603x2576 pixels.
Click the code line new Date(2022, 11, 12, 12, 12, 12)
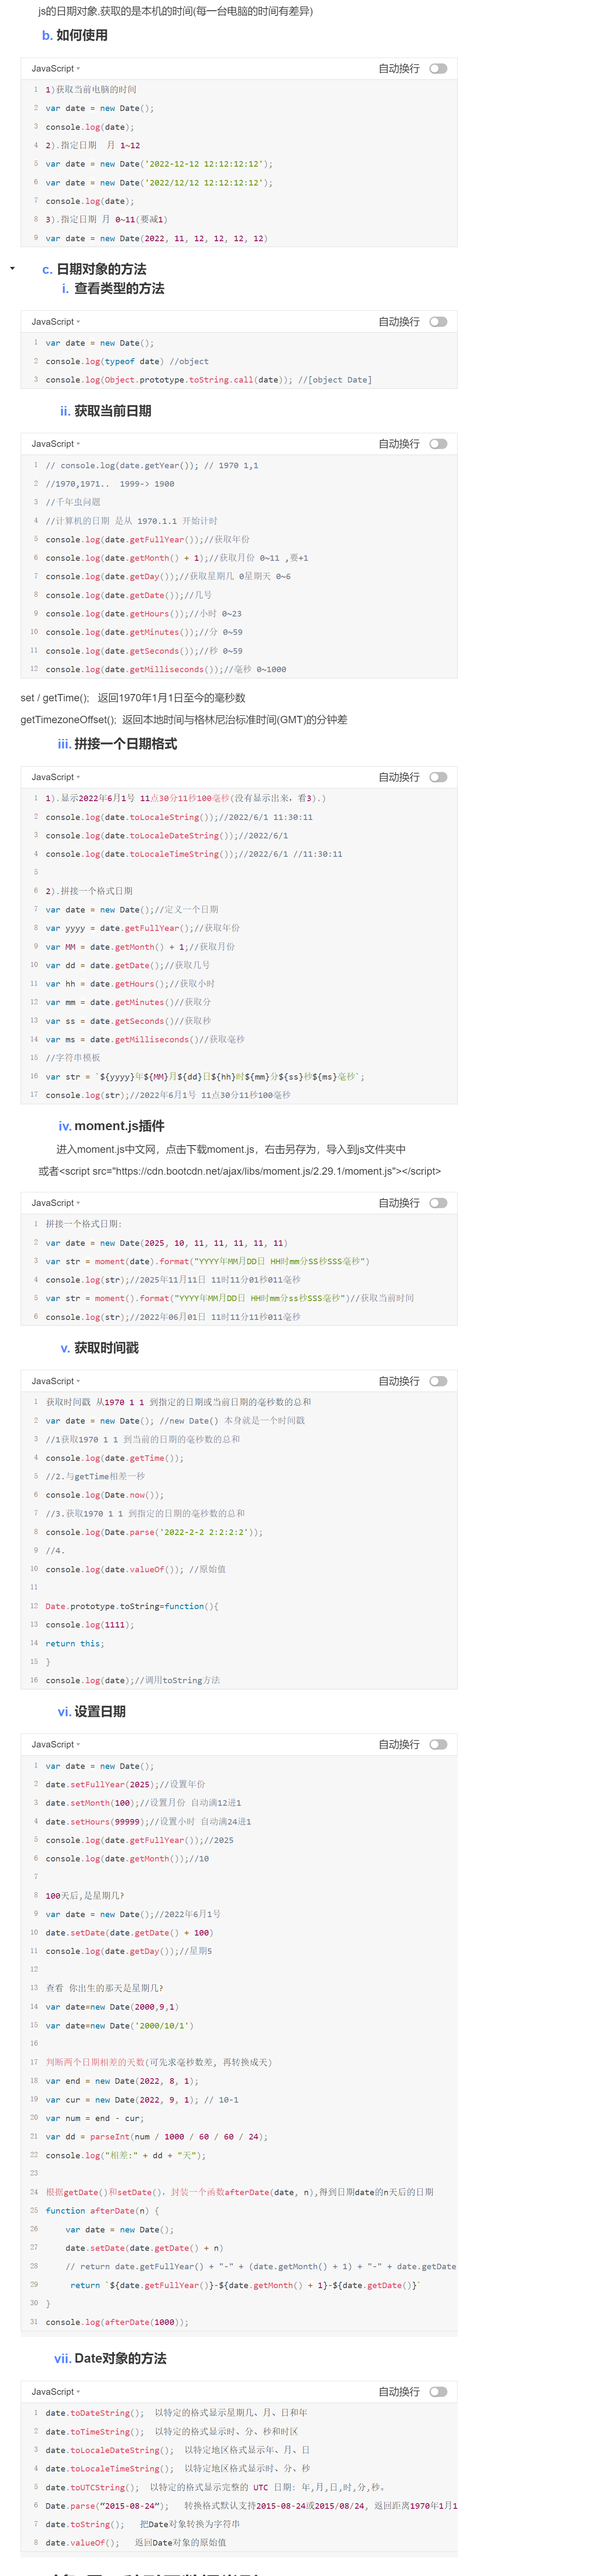156,238
